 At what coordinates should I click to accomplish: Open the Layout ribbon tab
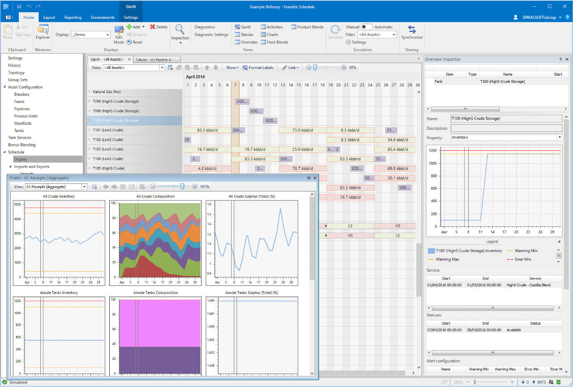[49, 17]
